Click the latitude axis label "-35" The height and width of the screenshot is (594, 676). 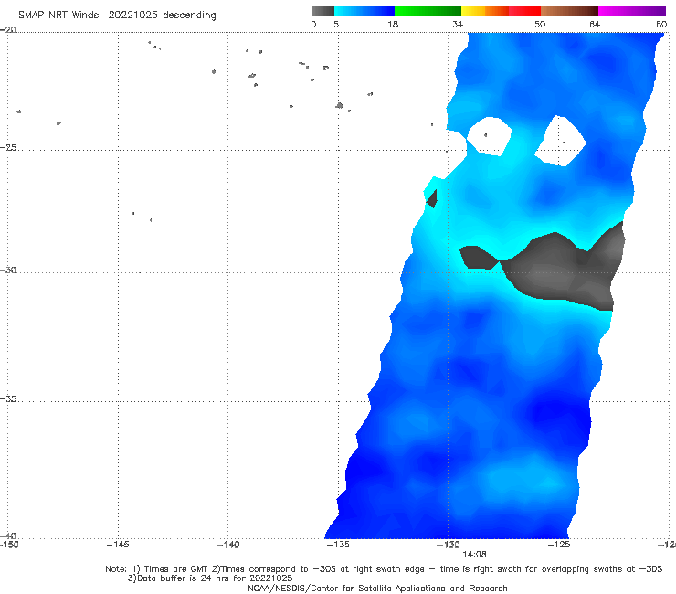8,399
